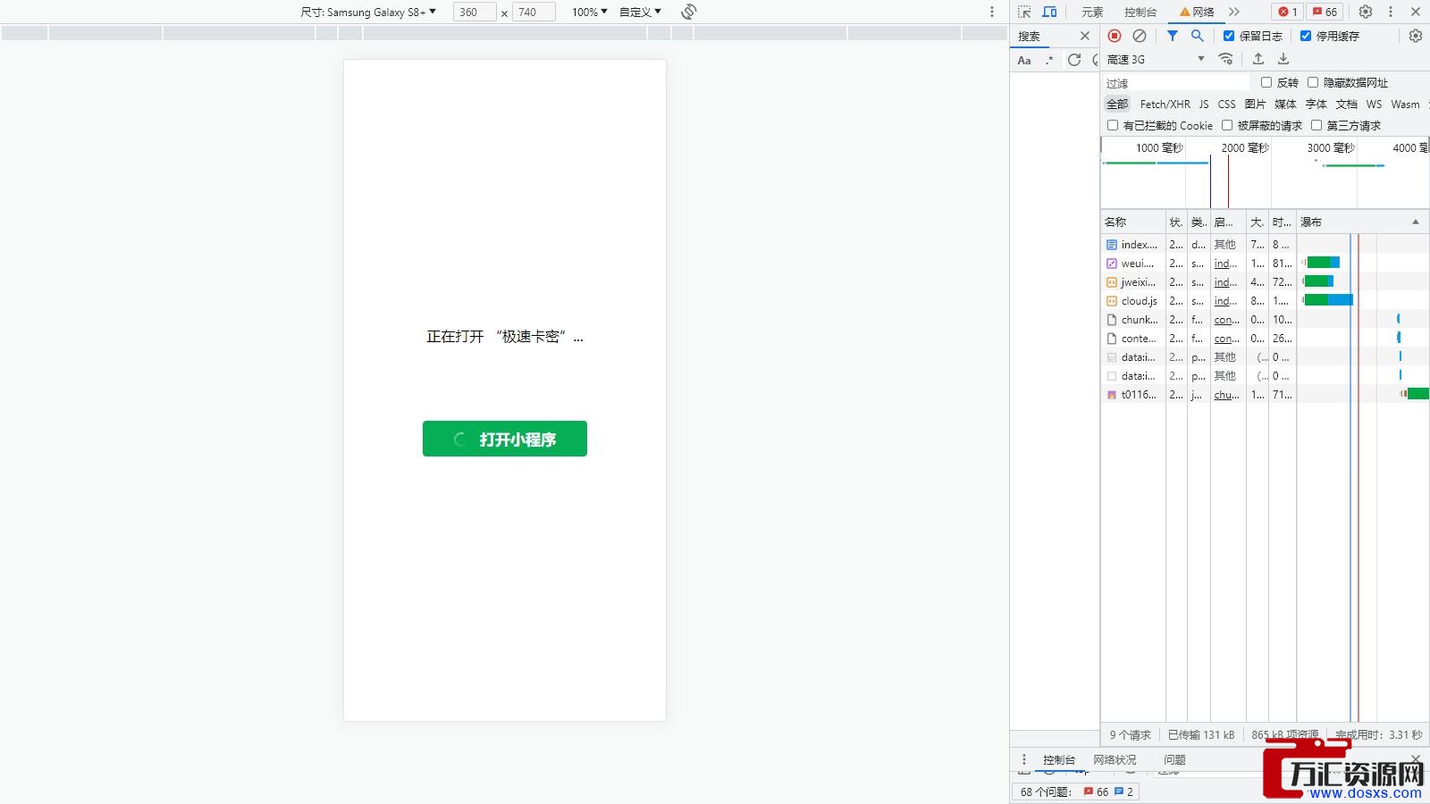The width and height of the screenshot is (1430, 804).
Task: Filter requests by WS type
Action: [1374, 104]
